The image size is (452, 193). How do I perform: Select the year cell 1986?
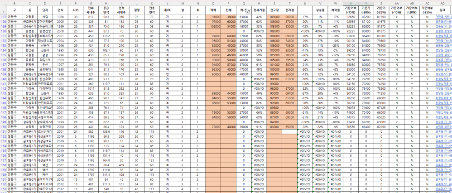60,17
